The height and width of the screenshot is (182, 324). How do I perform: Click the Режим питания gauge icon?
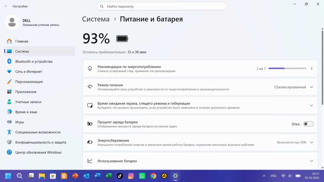tap(90, 87)
